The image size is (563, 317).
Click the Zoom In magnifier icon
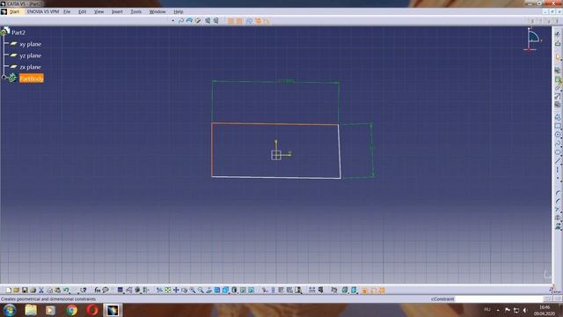click(193, 290)
